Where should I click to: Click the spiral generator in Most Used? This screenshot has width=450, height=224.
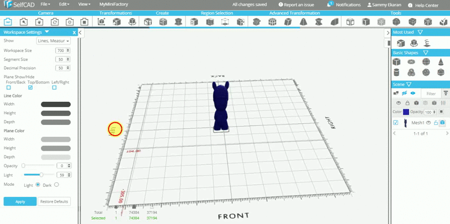[427, 43]
